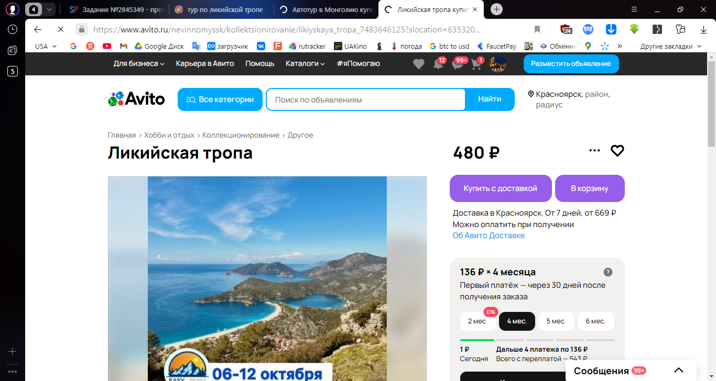Screen dimensions: 716x381
Task: Click the Разместить объявление button
Action: [571, 64]
